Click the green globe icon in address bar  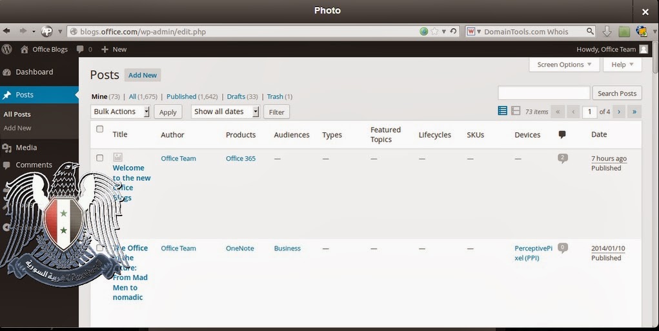pyautogui.click(x=423, y=31)
